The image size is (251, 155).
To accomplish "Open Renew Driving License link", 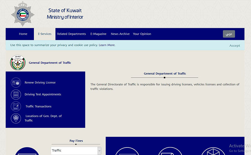I will 40,82.
